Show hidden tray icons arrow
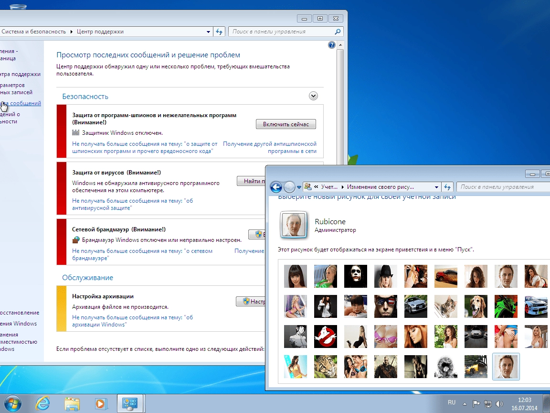The height and width of the screenshot is (413, 550). point(465,404)
